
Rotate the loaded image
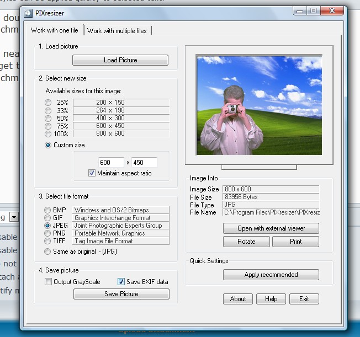click(246, 242)
